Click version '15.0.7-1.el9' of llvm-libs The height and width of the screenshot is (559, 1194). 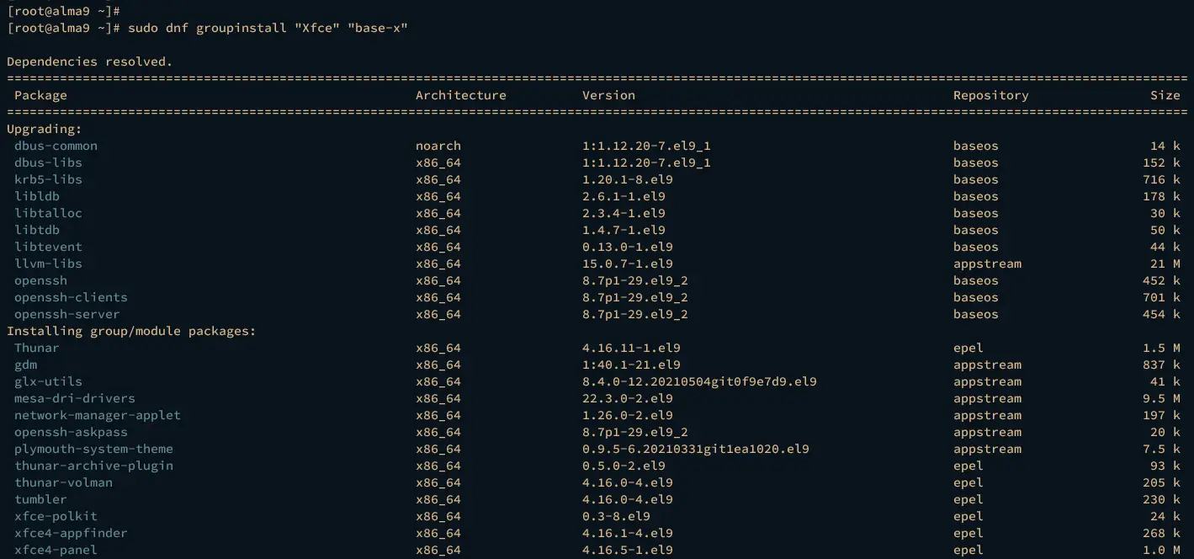click(628, 264)
